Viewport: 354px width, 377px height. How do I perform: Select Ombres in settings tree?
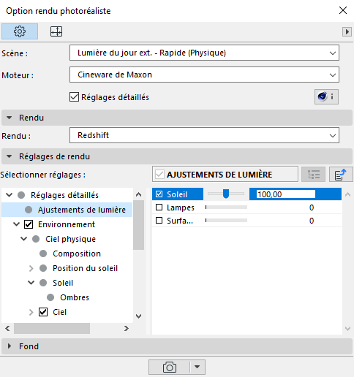[x=75, y=297]
